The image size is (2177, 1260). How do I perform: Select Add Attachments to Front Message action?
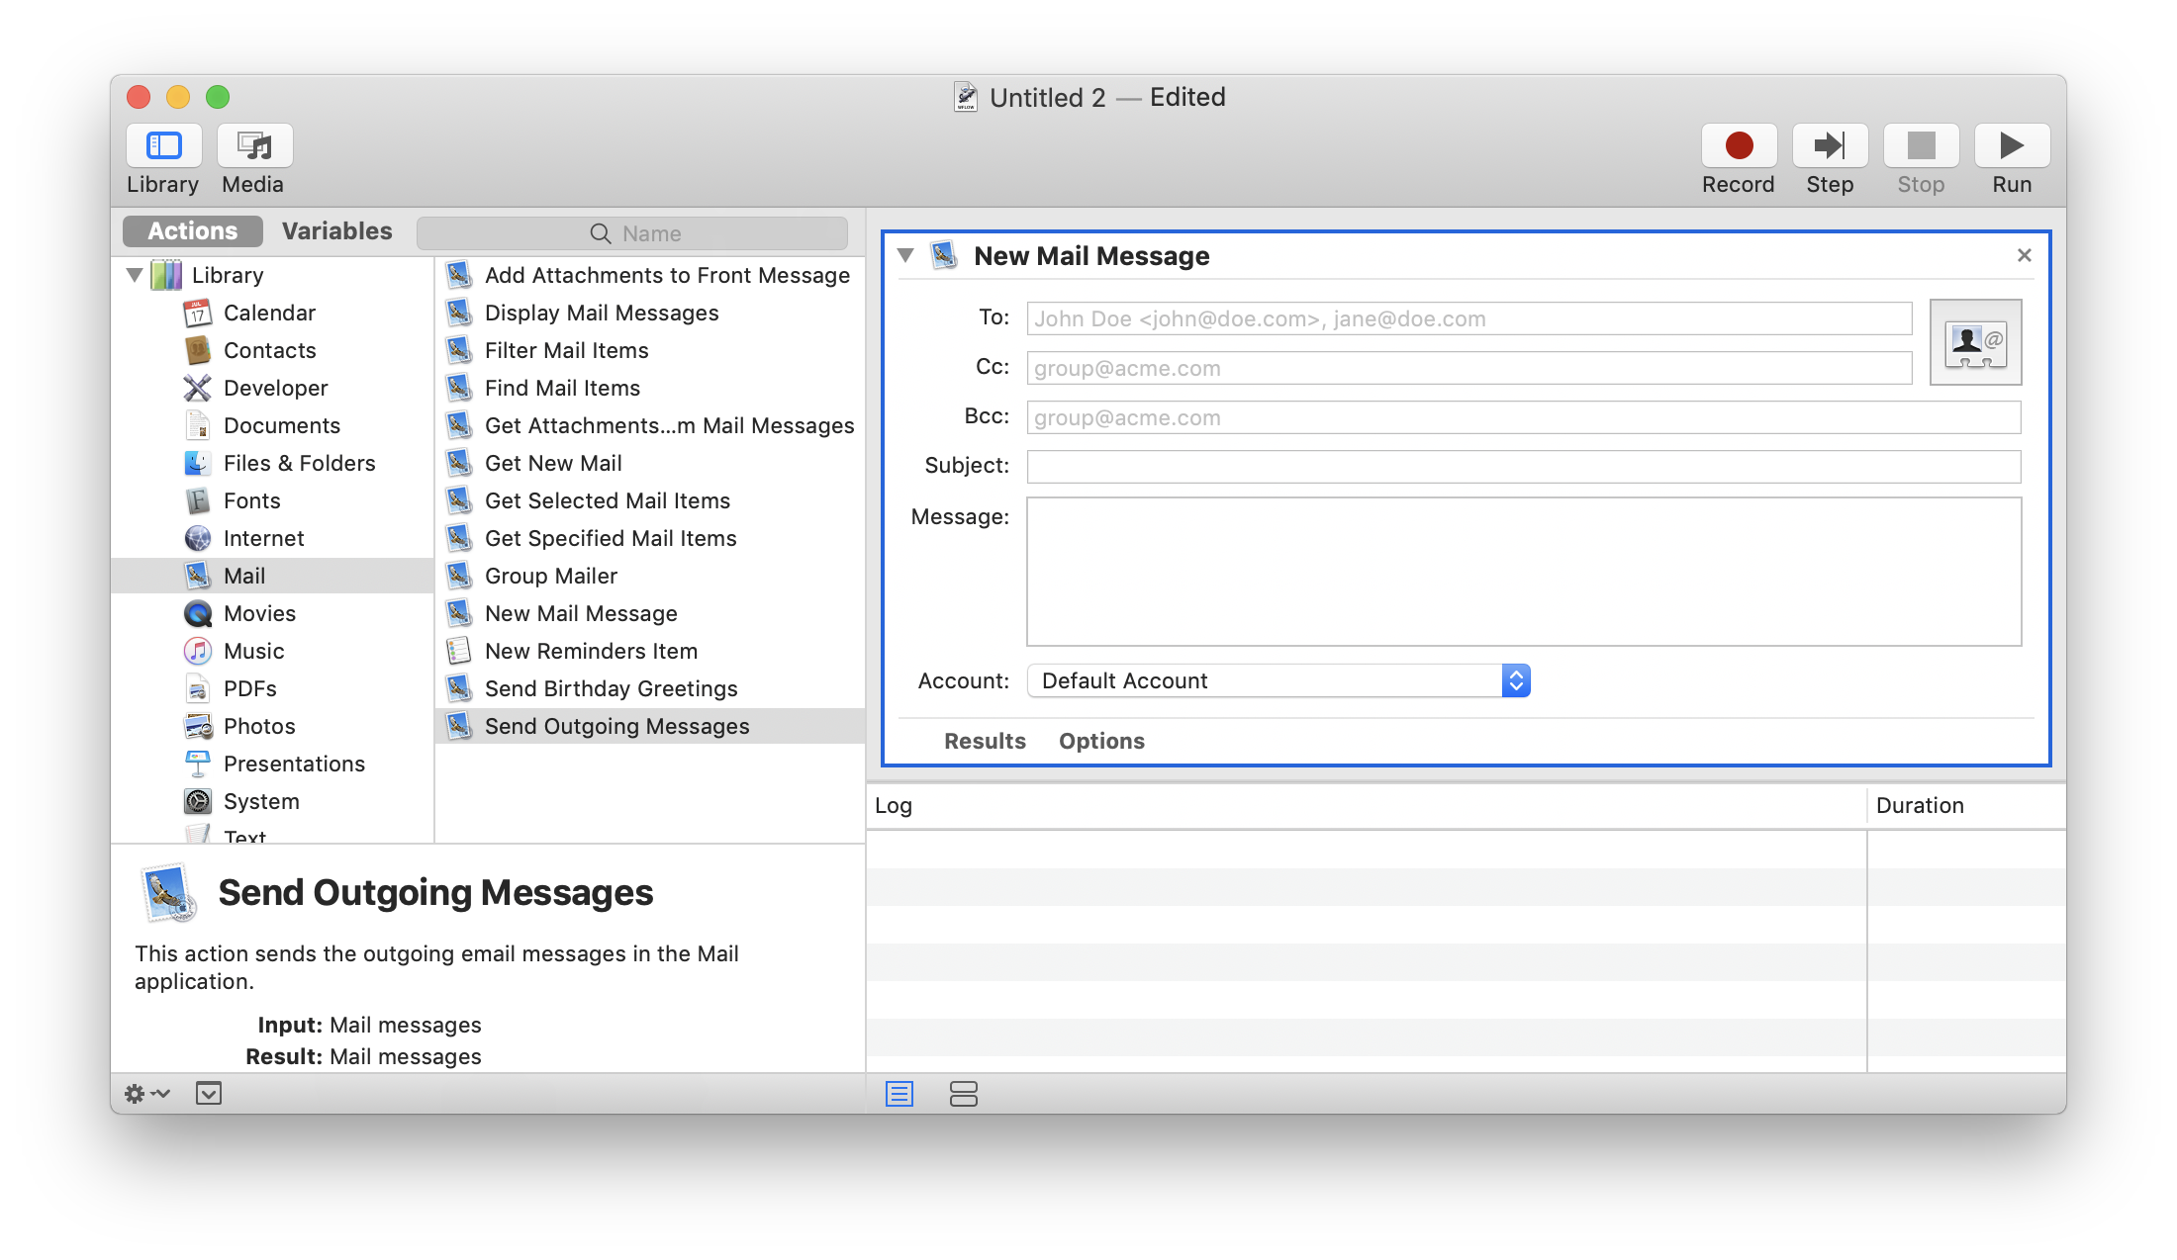click(650, 275)
